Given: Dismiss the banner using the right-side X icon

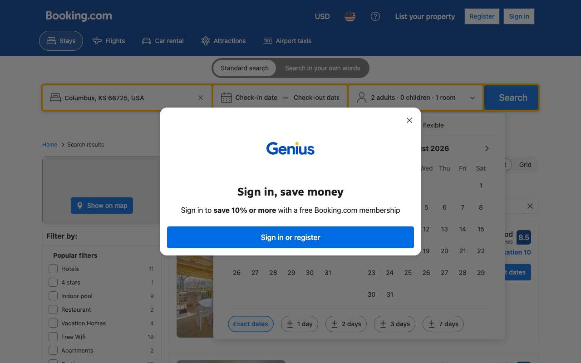Looking at the screenshot, I should pyautogui.click(x=530, y=206).
